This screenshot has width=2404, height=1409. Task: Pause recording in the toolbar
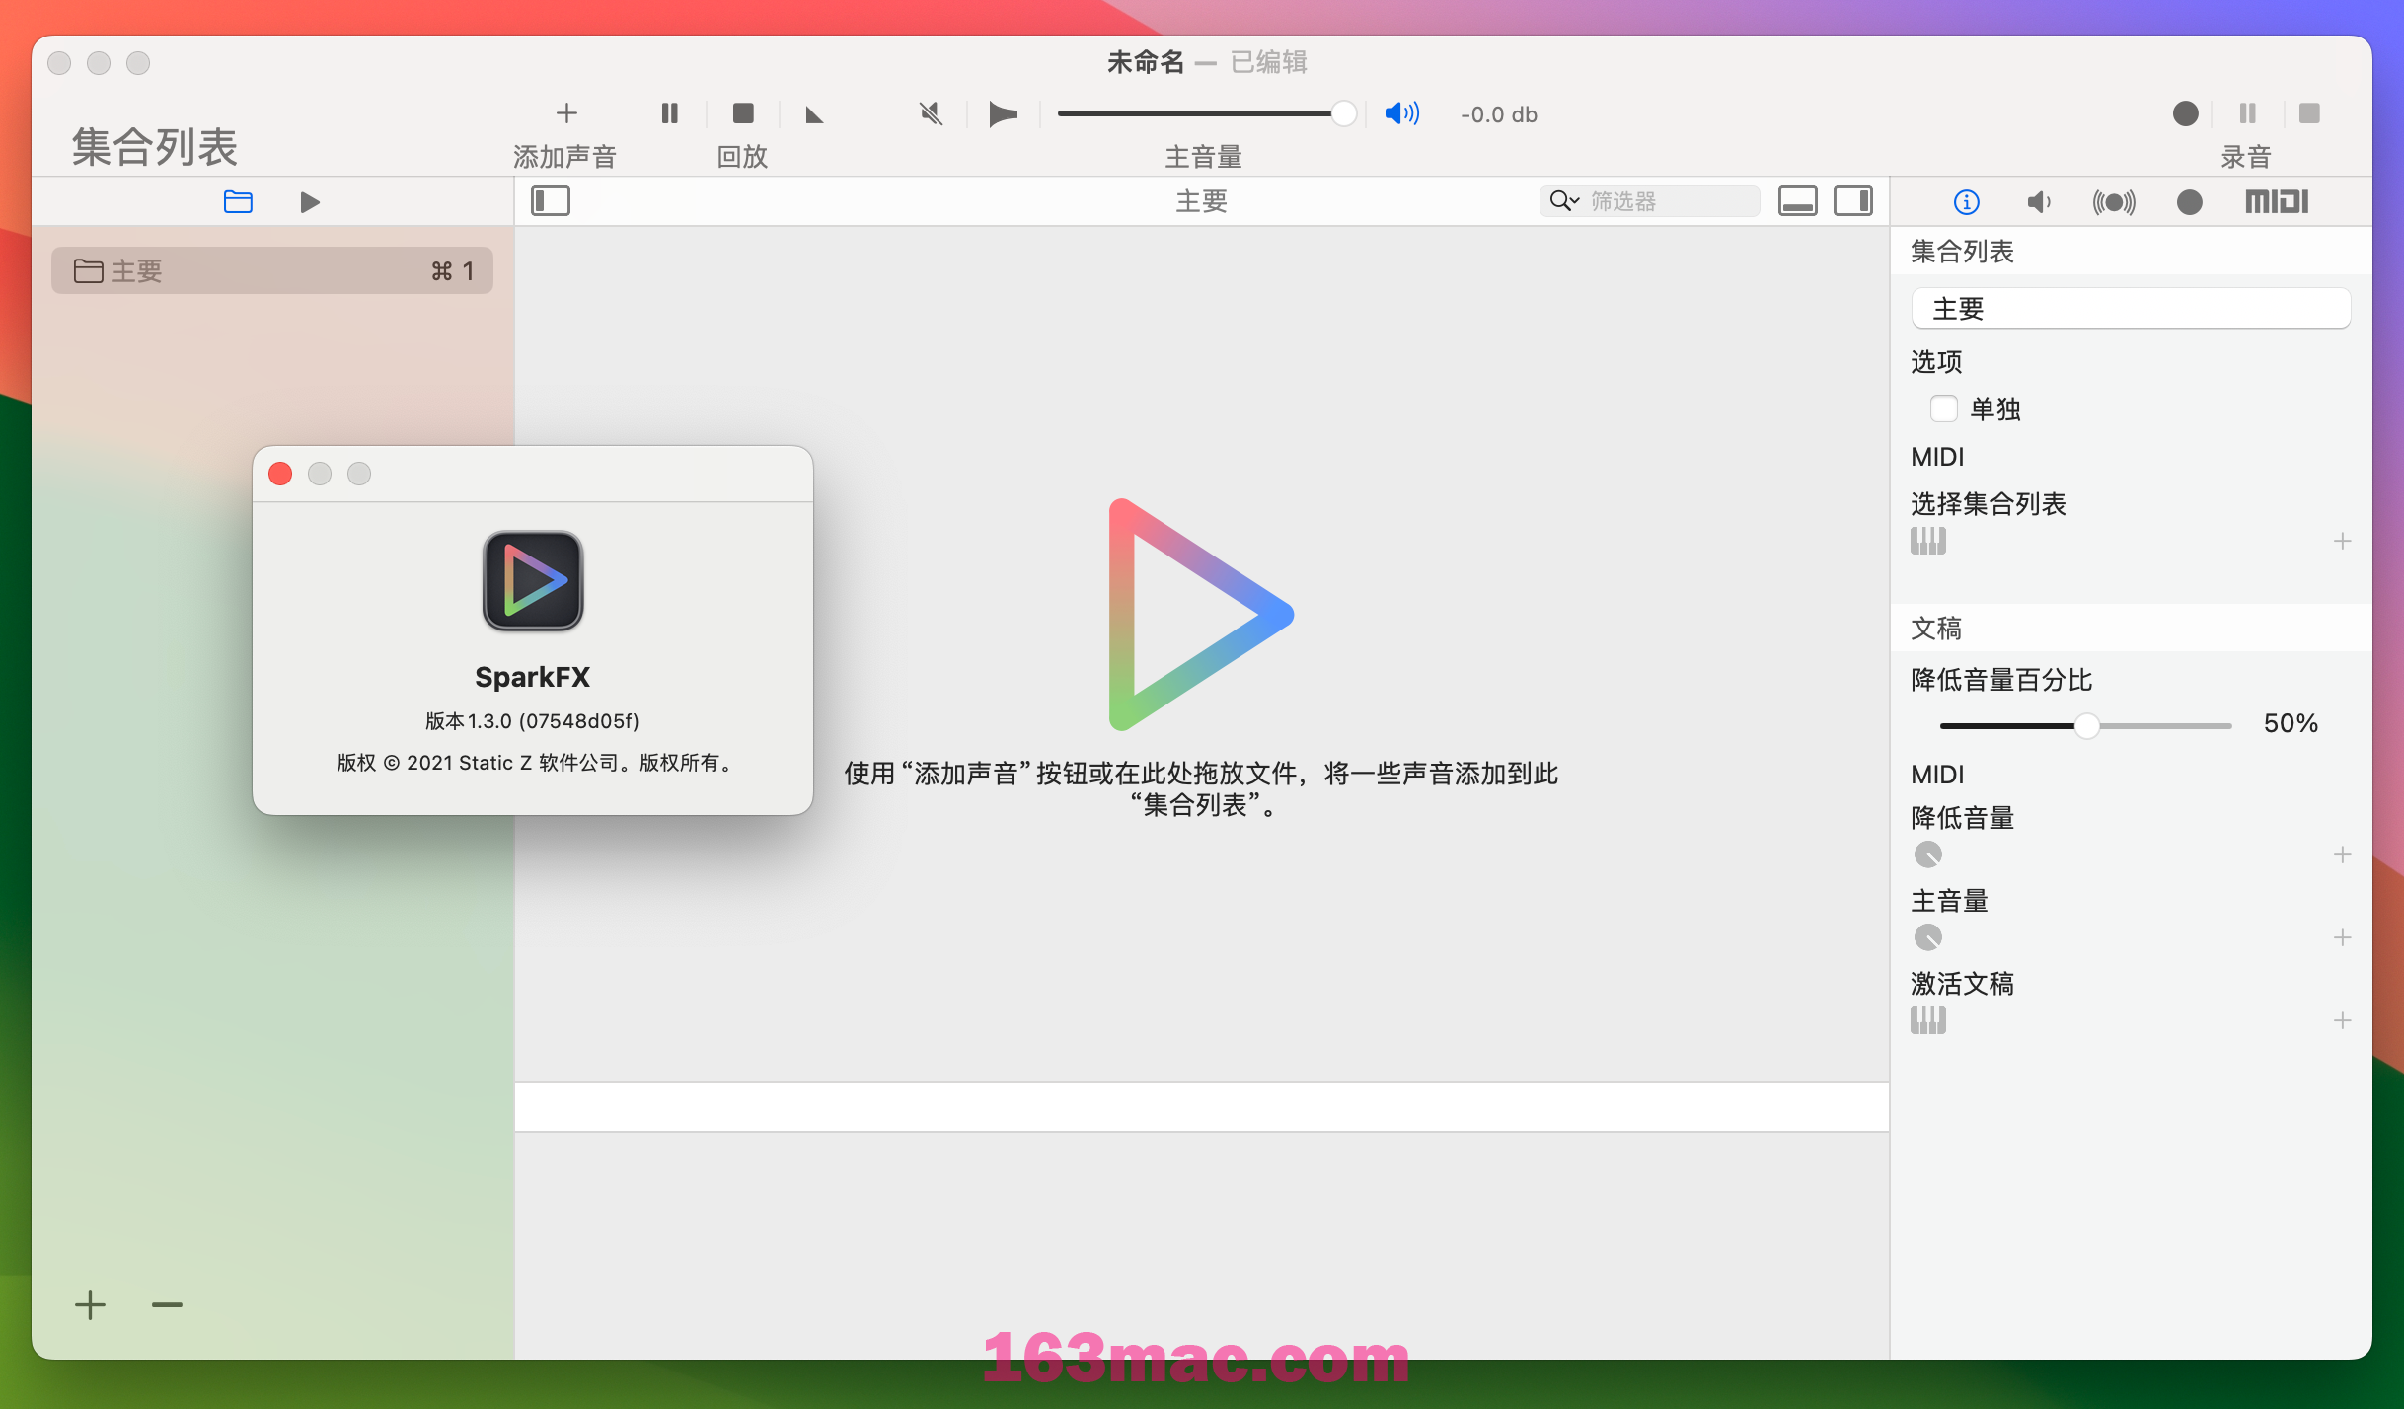[2248, 113]
